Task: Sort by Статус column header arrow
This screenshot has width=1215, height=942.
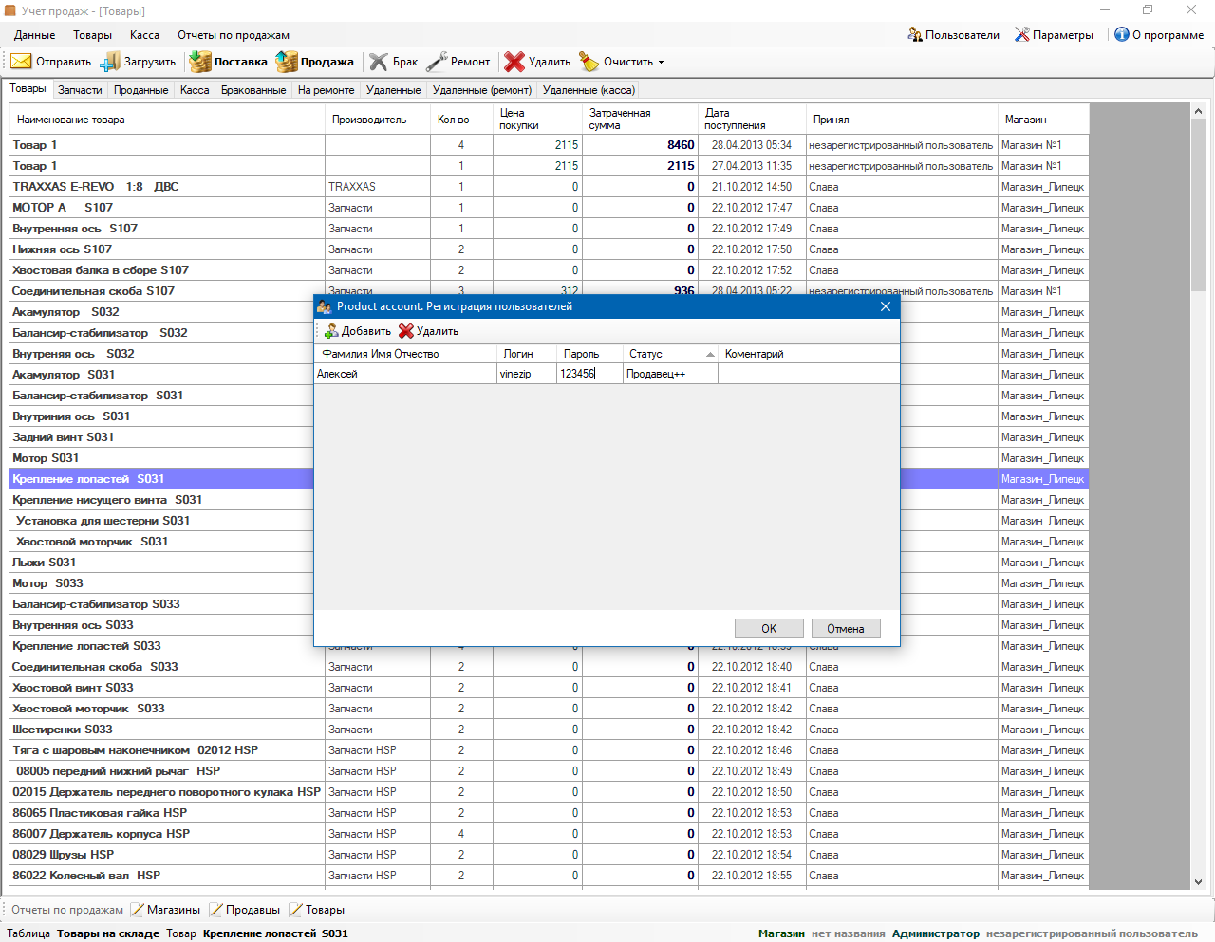Action: 710,355
